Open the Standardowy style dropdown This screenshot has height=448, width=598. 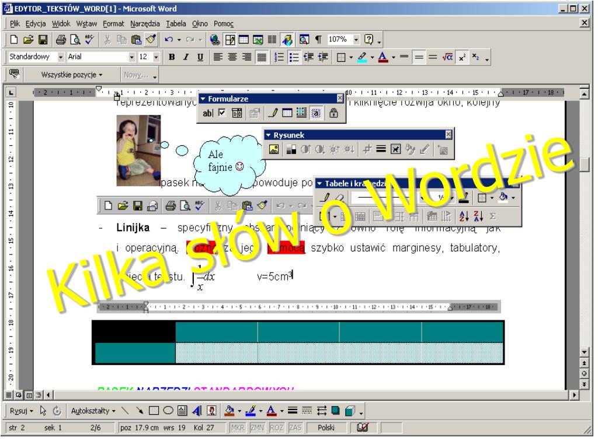point(61,57)
